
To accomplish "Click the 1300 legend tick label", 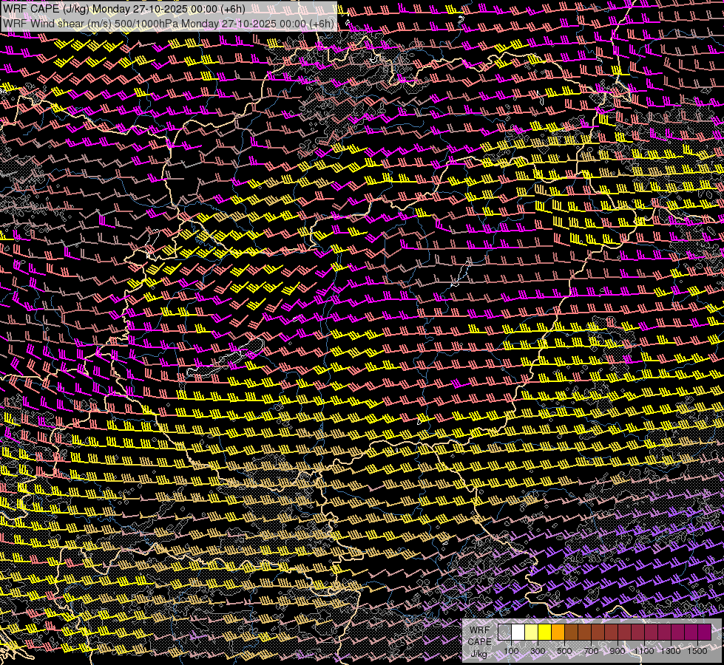I will point(671,651).
